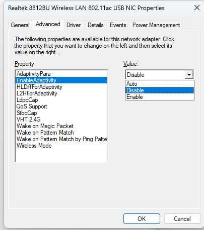Expand the Value dropdown arrow
Screen dimensions: 204x230
(189, 75)
